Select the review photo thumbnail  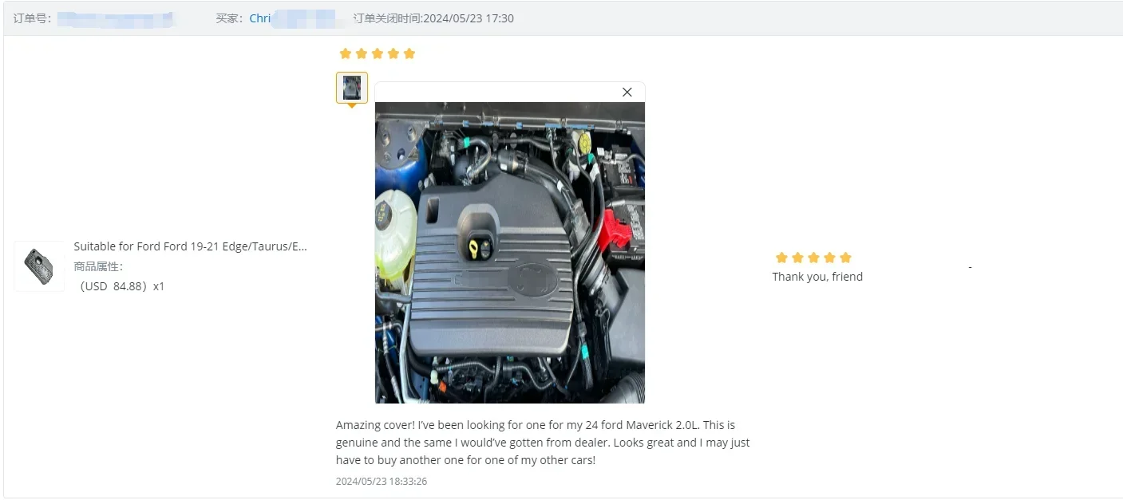coord(352,88)
